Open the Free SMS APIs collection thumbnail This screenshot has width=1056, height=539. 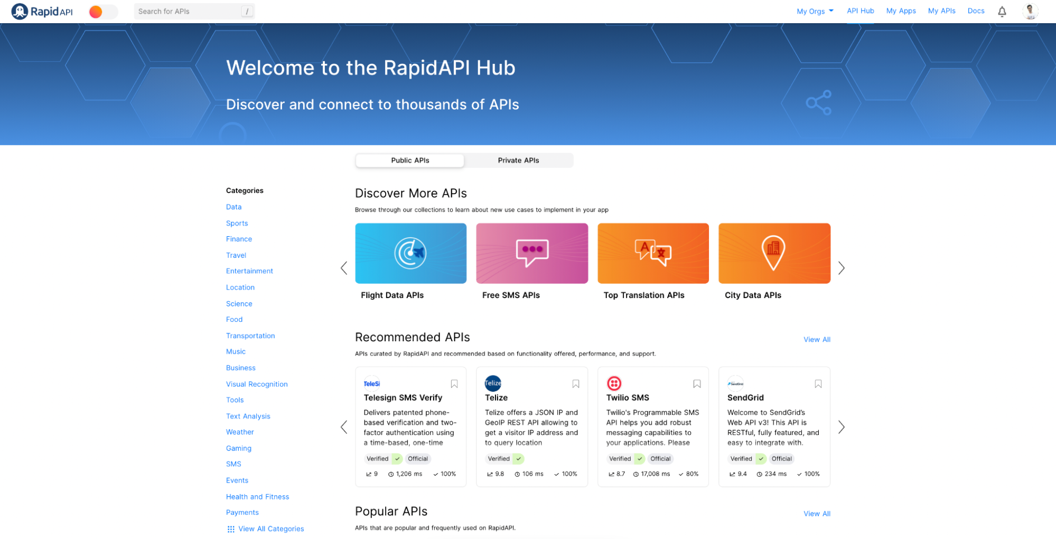[x=532, y=253]
